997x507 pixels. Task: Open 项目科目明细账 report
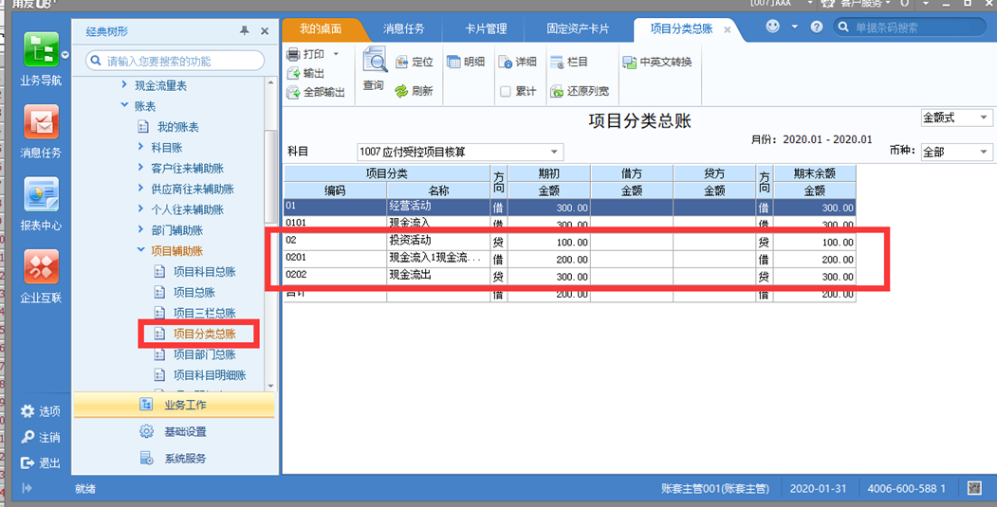click(x=210, y=375)
